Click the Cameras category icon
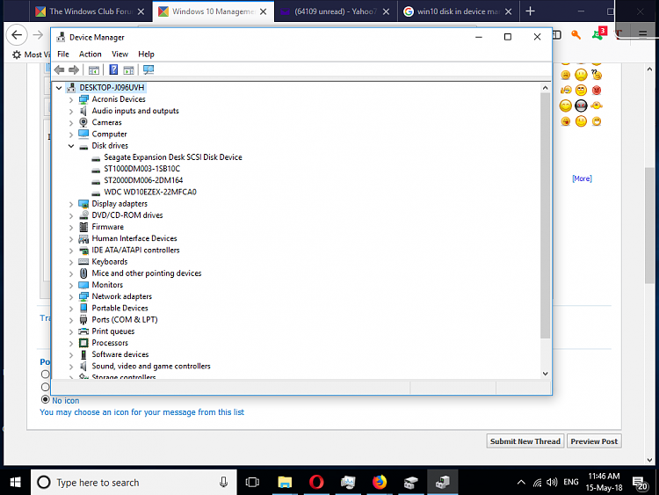Viewport: 659px width, 495px height. coord(83,122)
